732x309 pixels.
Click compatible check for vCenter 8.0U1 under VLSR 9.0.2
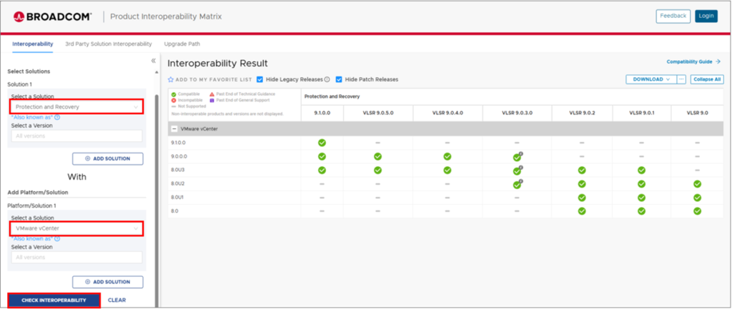(582, 198)
